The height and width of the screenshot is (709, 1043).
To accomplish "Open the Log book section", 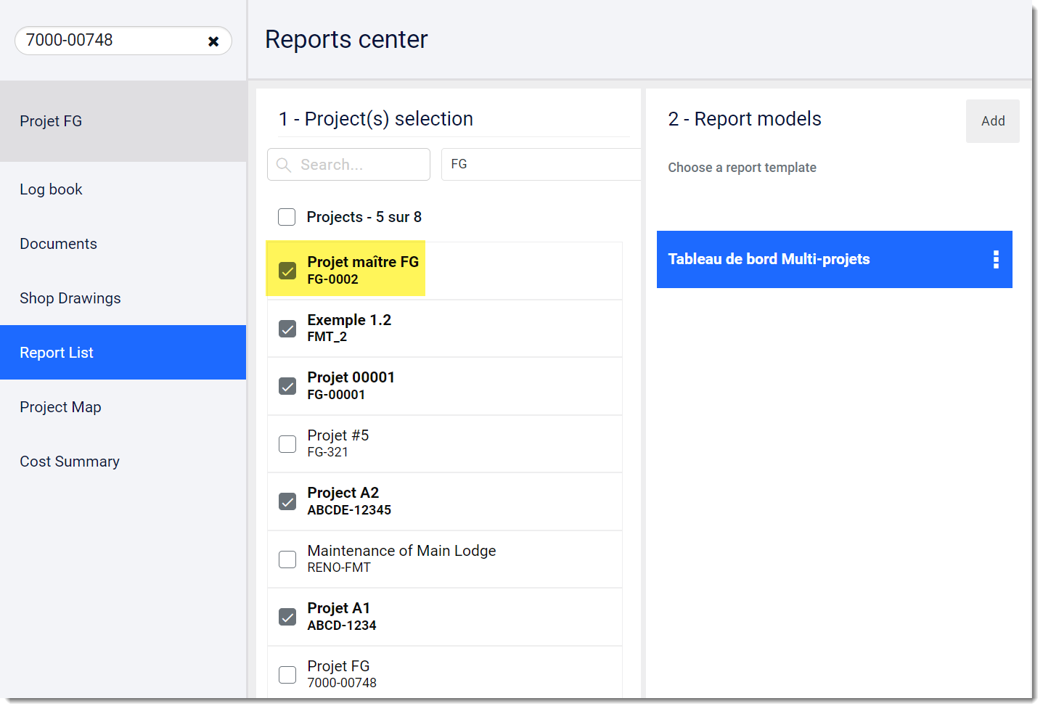I will coord(51,189).
